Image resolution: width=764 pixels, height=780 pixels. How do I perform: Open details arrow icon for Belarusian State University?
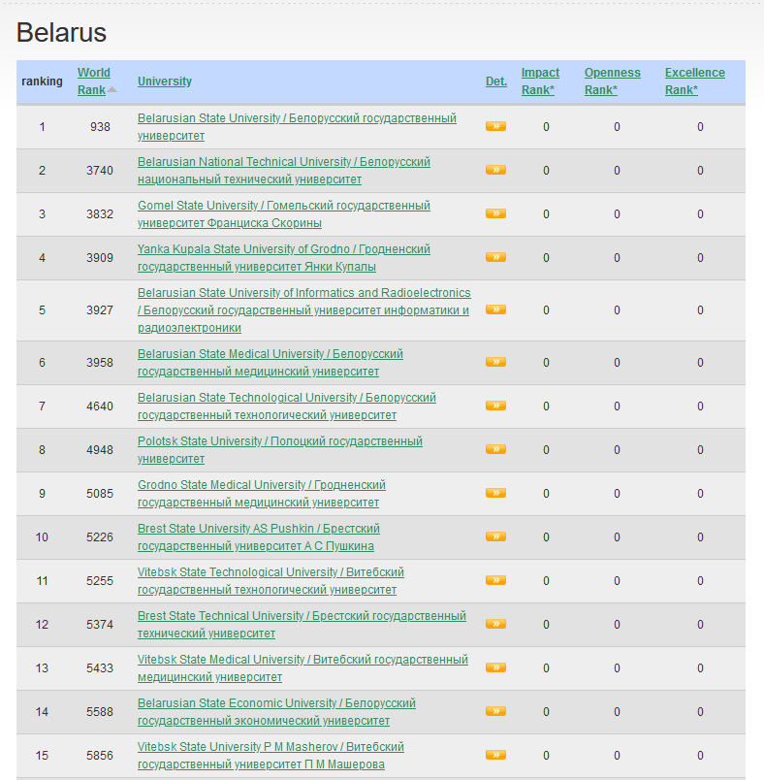coord(495,126)
